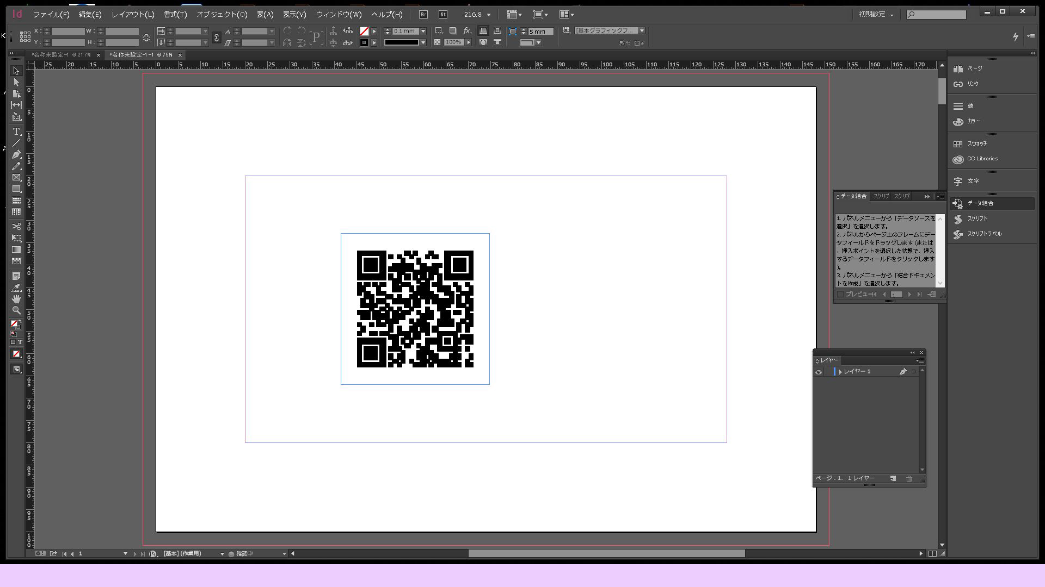The height and width of the screenshot is (587, 1045).
Task: Select the Zoom magnifier tool
Action: tap(16, 310)
